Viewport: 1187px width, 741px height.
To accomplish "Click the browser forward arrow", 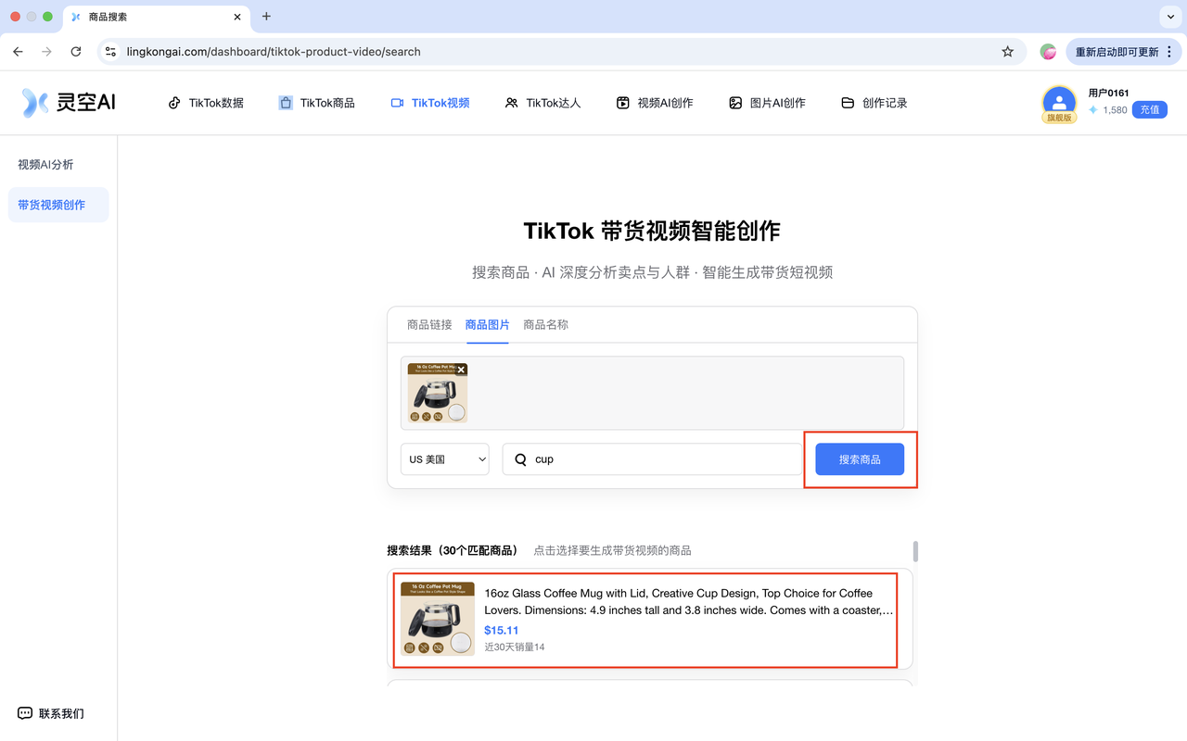I will [x=46, y=52].
